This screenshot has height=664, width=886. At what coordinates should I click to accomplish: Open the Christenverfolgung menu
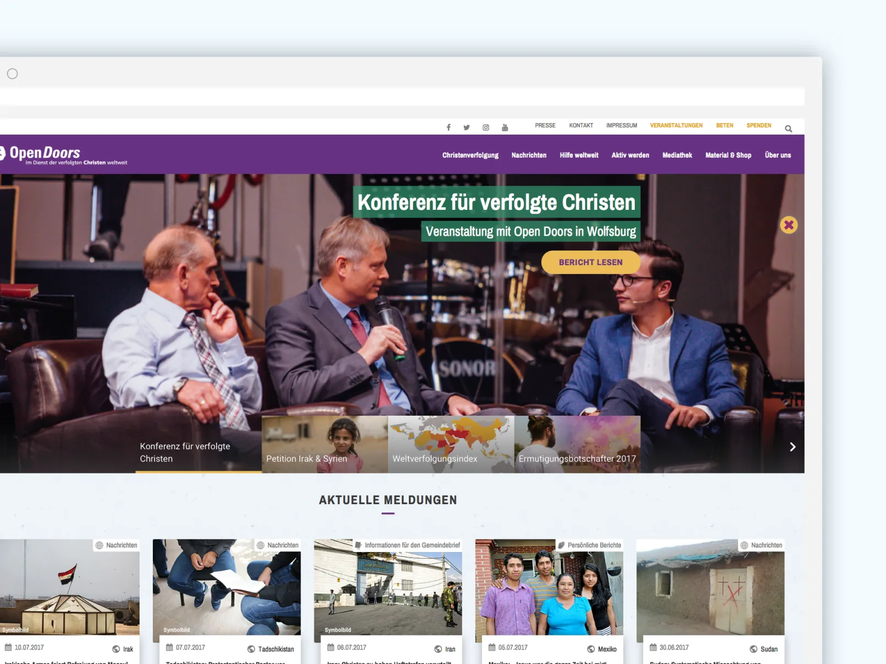[470, 155]
